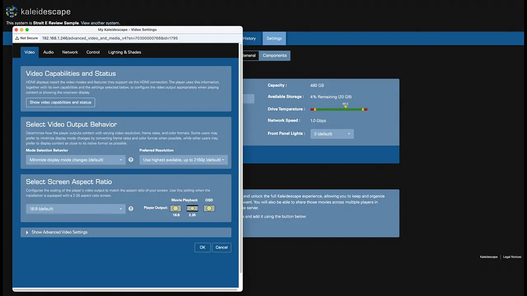Click the 2.35 Movie Playback output icon
The height and width of the screenshot is (296, 527).
point(192,208)
